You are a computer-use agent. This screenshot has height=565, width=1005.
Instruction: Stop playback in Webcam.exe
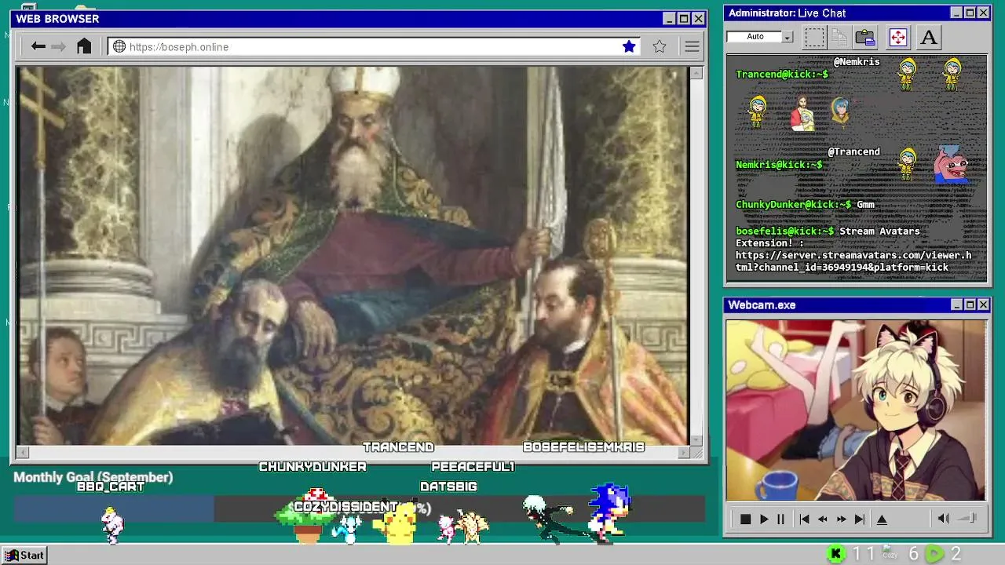(x=745, y=519)
